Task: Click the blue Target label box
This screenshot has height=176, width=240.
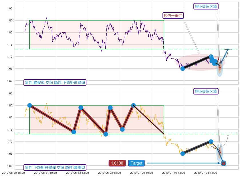Action: (x=136, y=163)
